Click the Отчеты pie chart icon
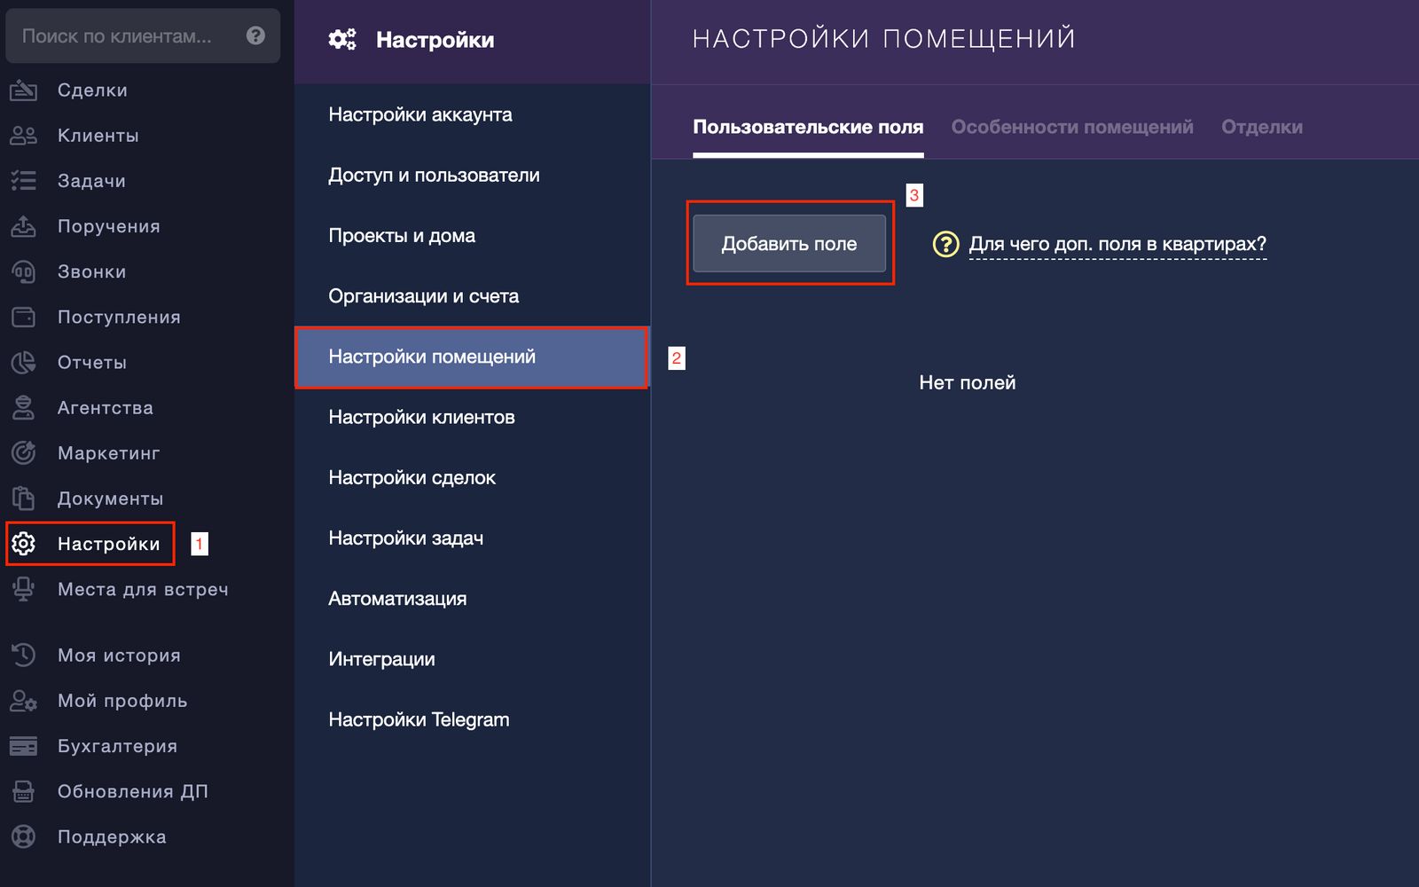 [24, 362]
